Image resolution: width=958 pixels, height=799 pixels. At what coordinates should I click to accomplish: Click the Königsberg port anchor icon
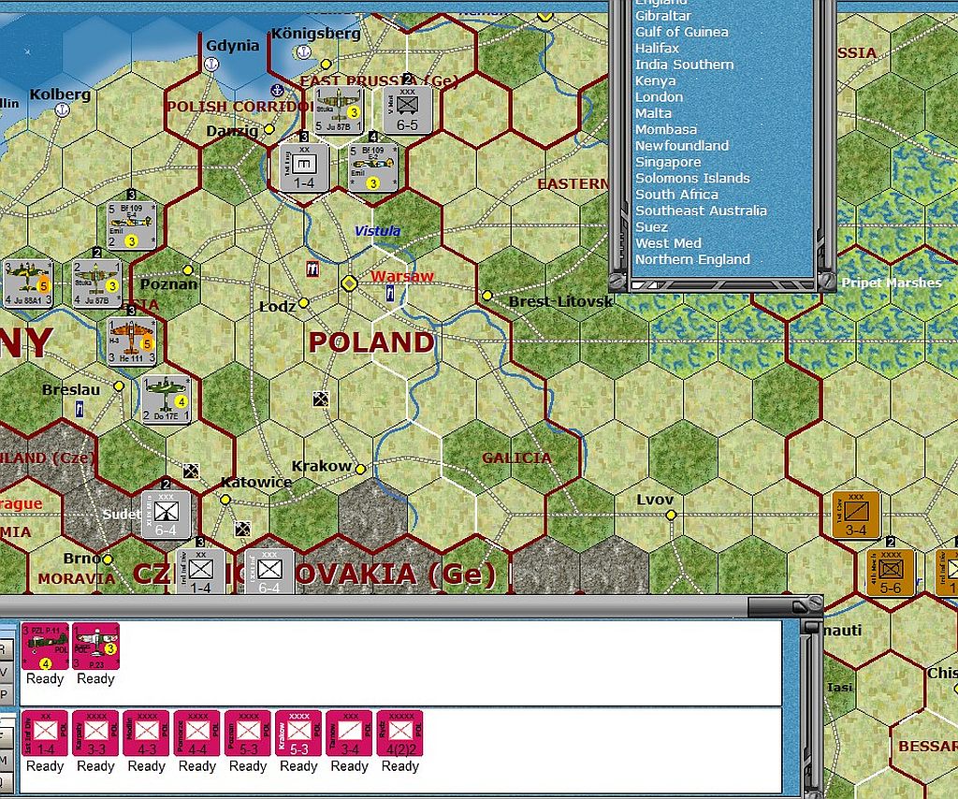[x=304, y=51]
